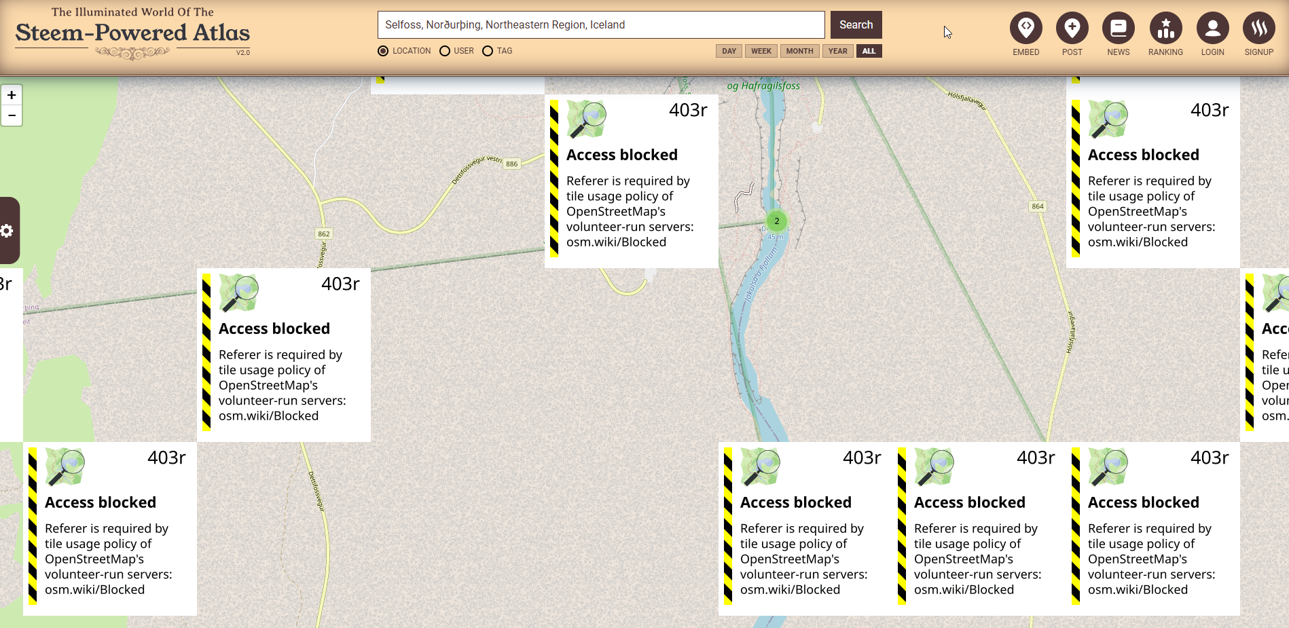Filter posts by Year
The image size is (1289, 628).
(837, 51)
